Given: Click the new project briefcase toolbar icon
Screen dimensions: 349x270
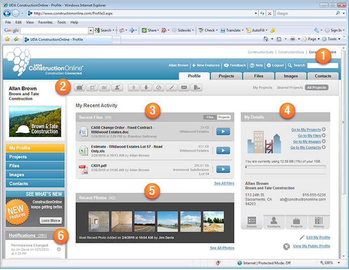Looking at the screenshot, I should (x=80, y=88).
